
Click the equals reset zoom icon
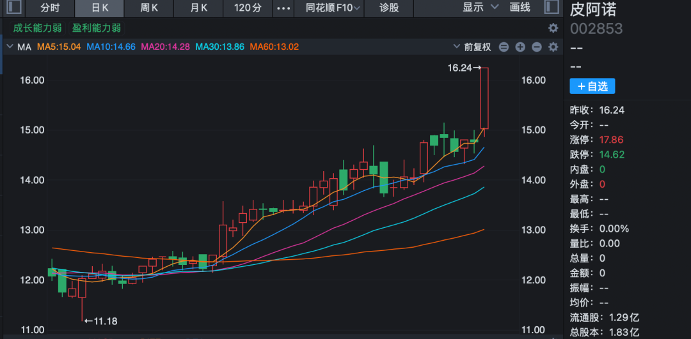tap(504, 47)
